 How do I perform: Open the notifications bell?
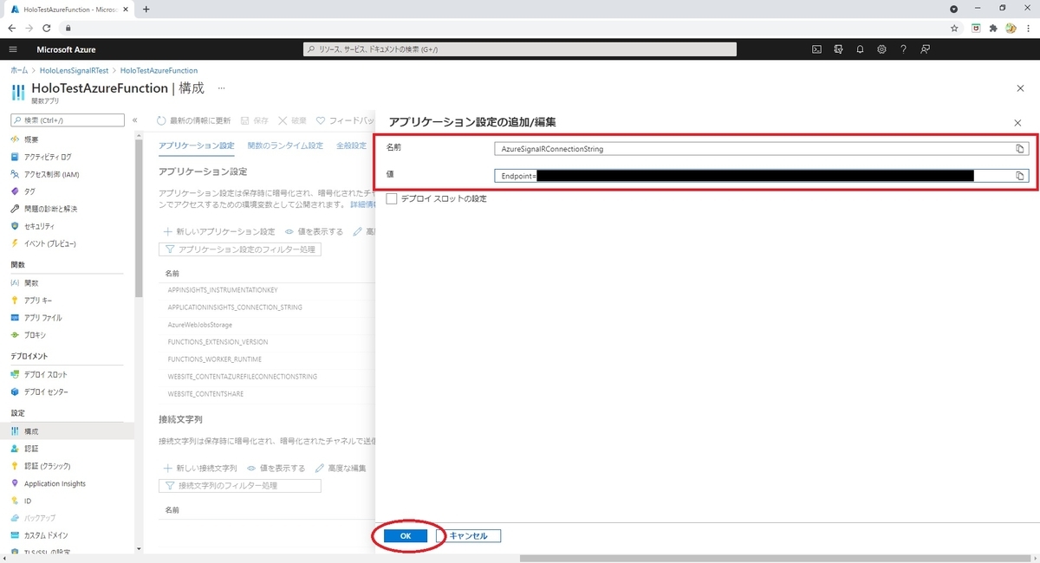pyautogui.click(x=860, y=49)
